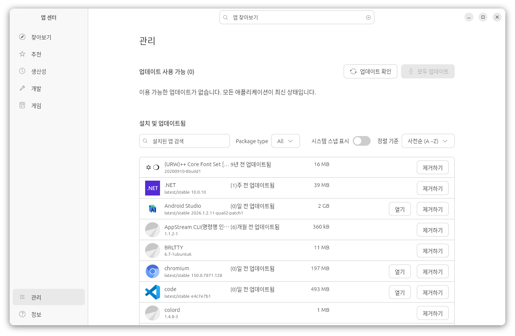Remove (URW)++ Core Font Set via 제거하기
The height and width of the screenshot is (336, 515).
(432, 167)
